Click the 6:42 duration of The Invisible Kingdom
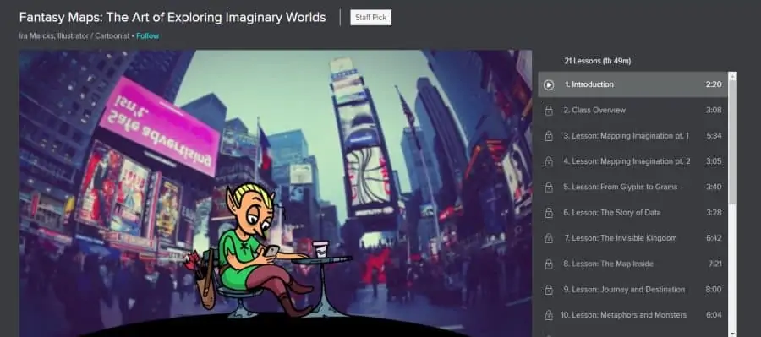The image size is (761, 337). pos(714,238)
